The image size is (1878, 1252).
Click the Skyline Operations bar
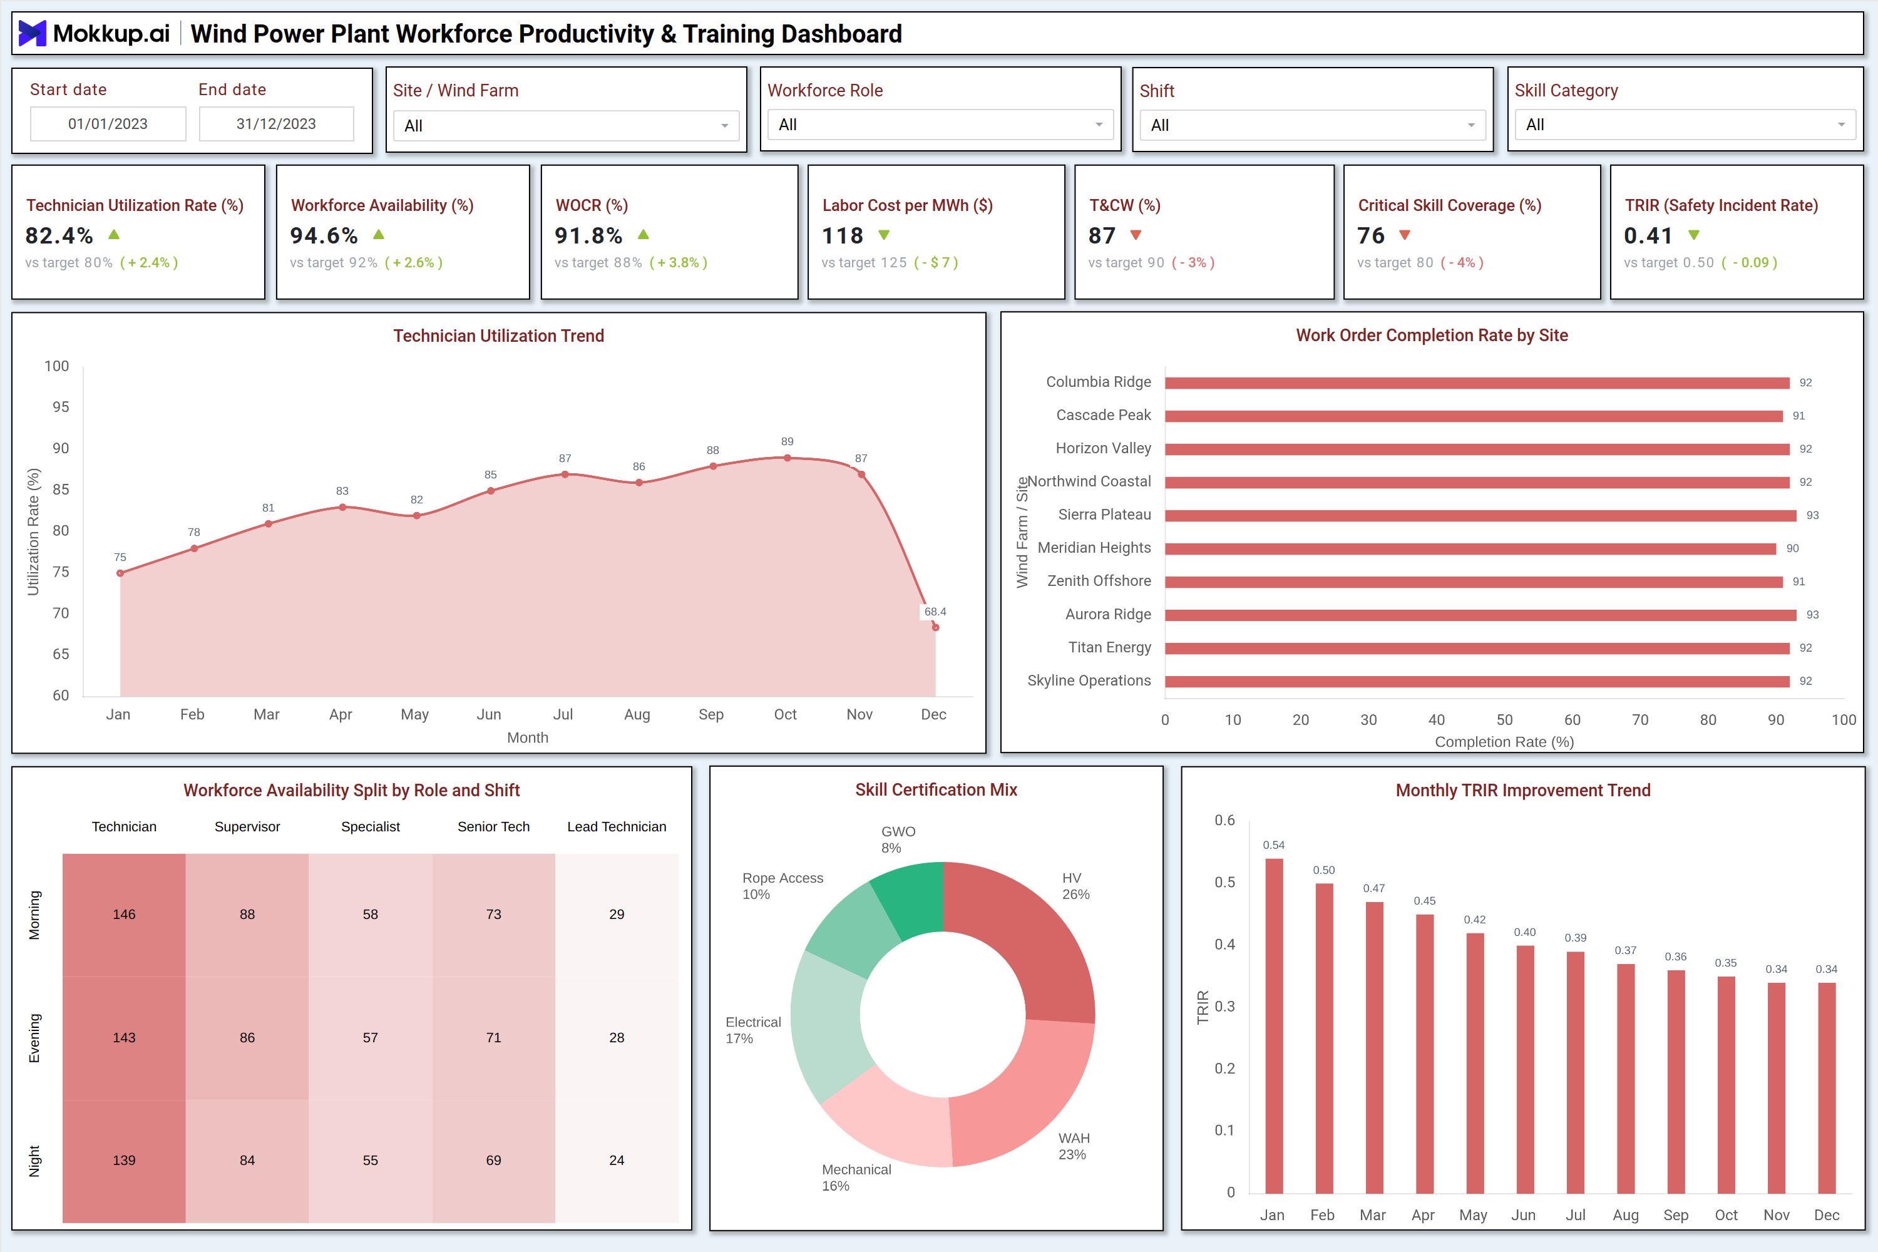coord(1477,681)
